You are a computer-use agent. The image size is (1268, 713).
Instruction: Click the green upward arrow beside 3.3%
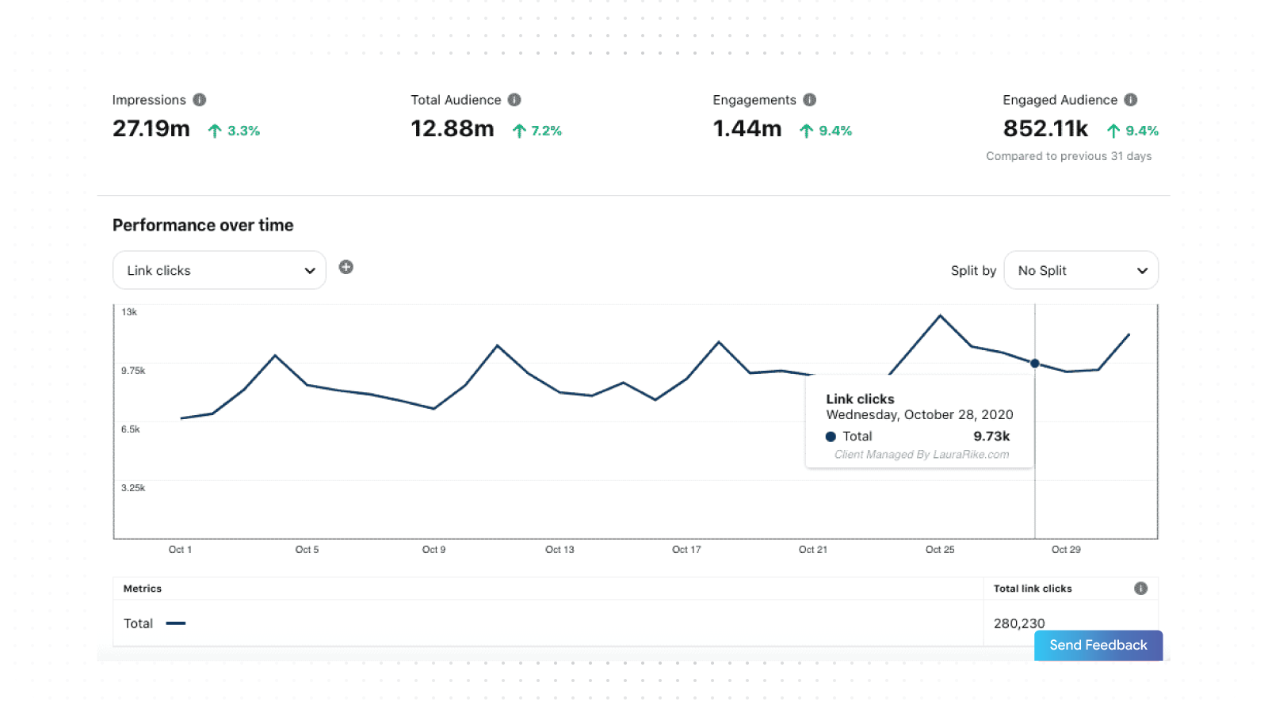[213, 130]
